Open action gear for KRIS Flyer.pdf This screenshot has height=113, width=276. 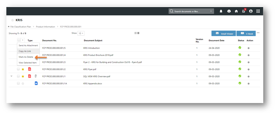click(248, 69)
